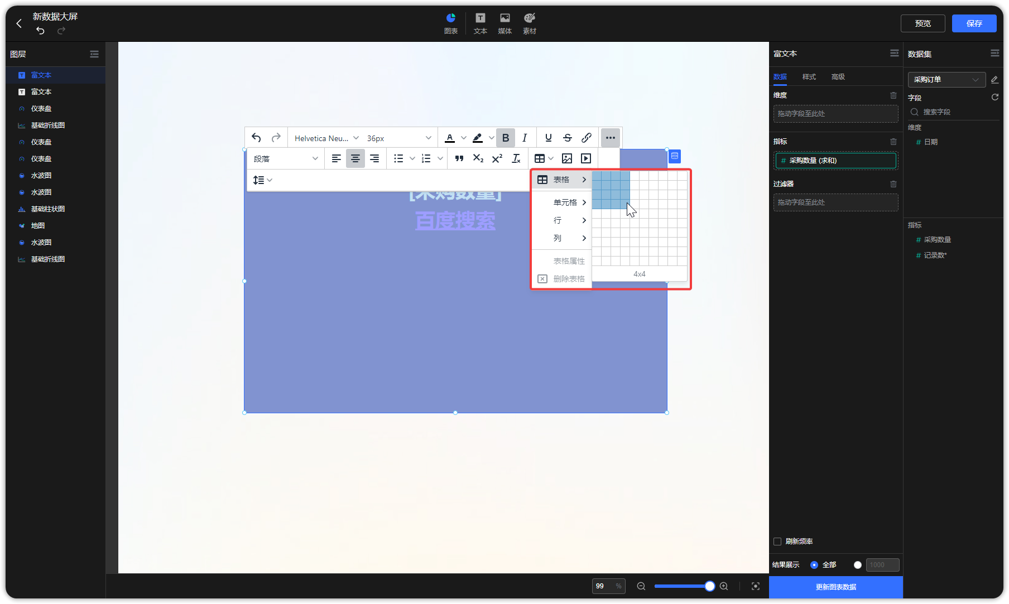The height and width of the screenshot is (604, 1009).
Task: Select the 基础柱状图 layer
Action: (56, 209)
